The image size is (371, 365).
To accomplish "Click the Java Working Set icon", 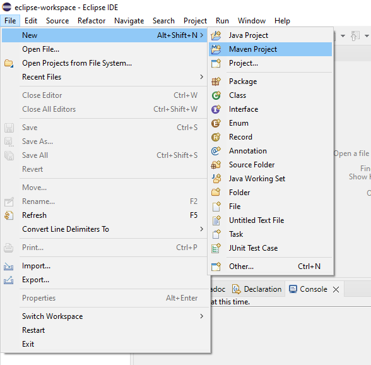I will [x=216, y=179].
